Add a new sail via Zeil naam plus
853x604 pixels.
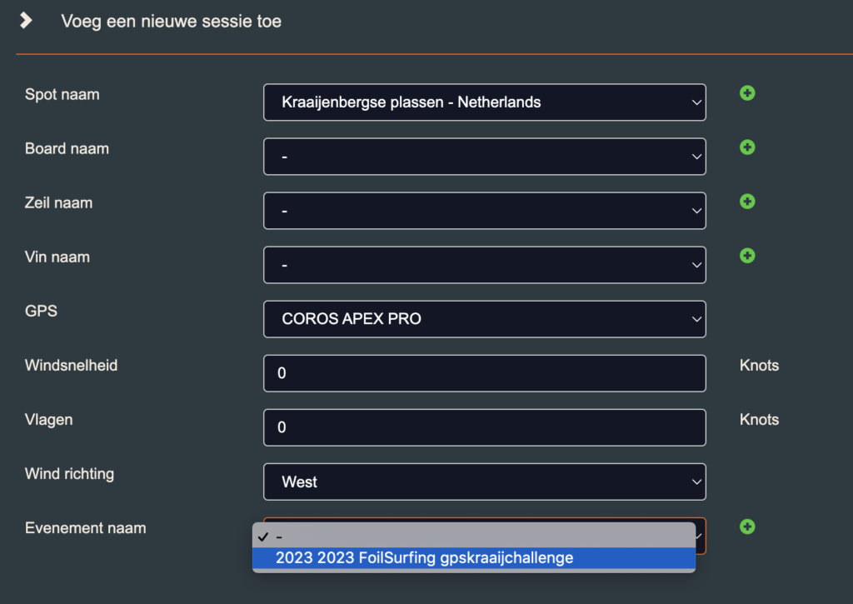point(747,202)
